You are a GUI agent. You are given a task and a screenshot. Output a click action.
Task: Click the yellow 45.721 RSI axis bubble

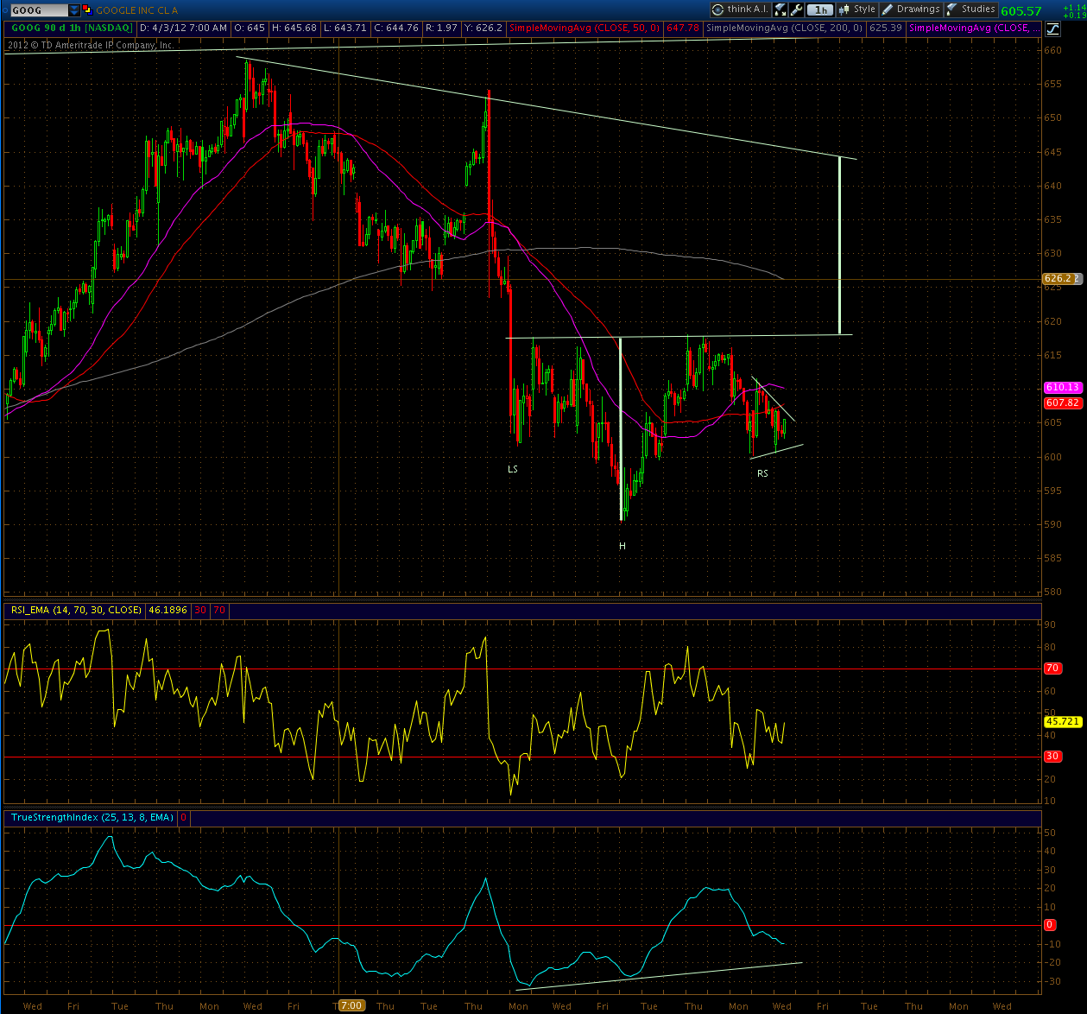click(1063, 721)
